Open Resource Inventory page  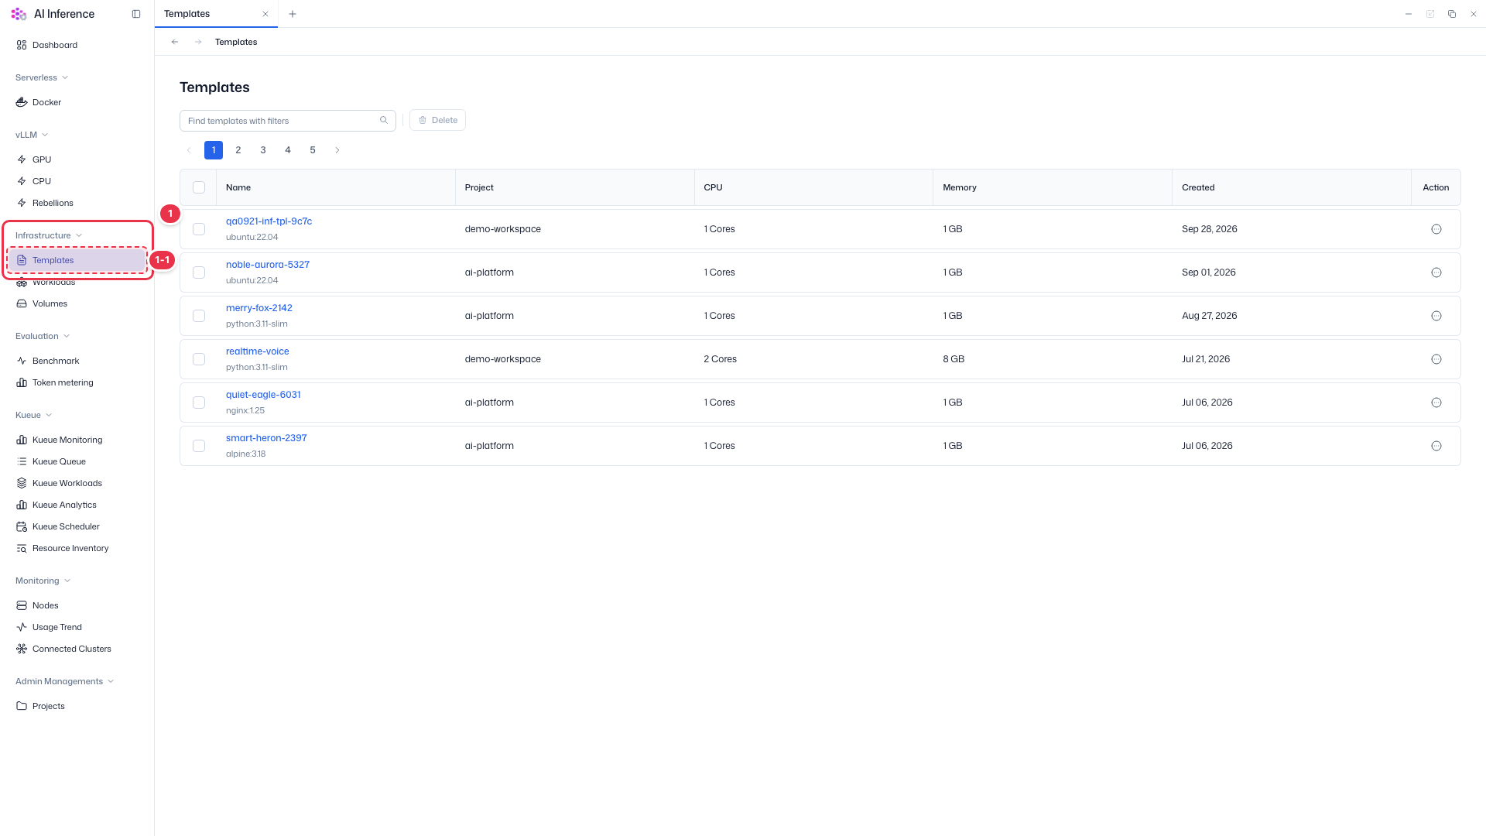70,548
